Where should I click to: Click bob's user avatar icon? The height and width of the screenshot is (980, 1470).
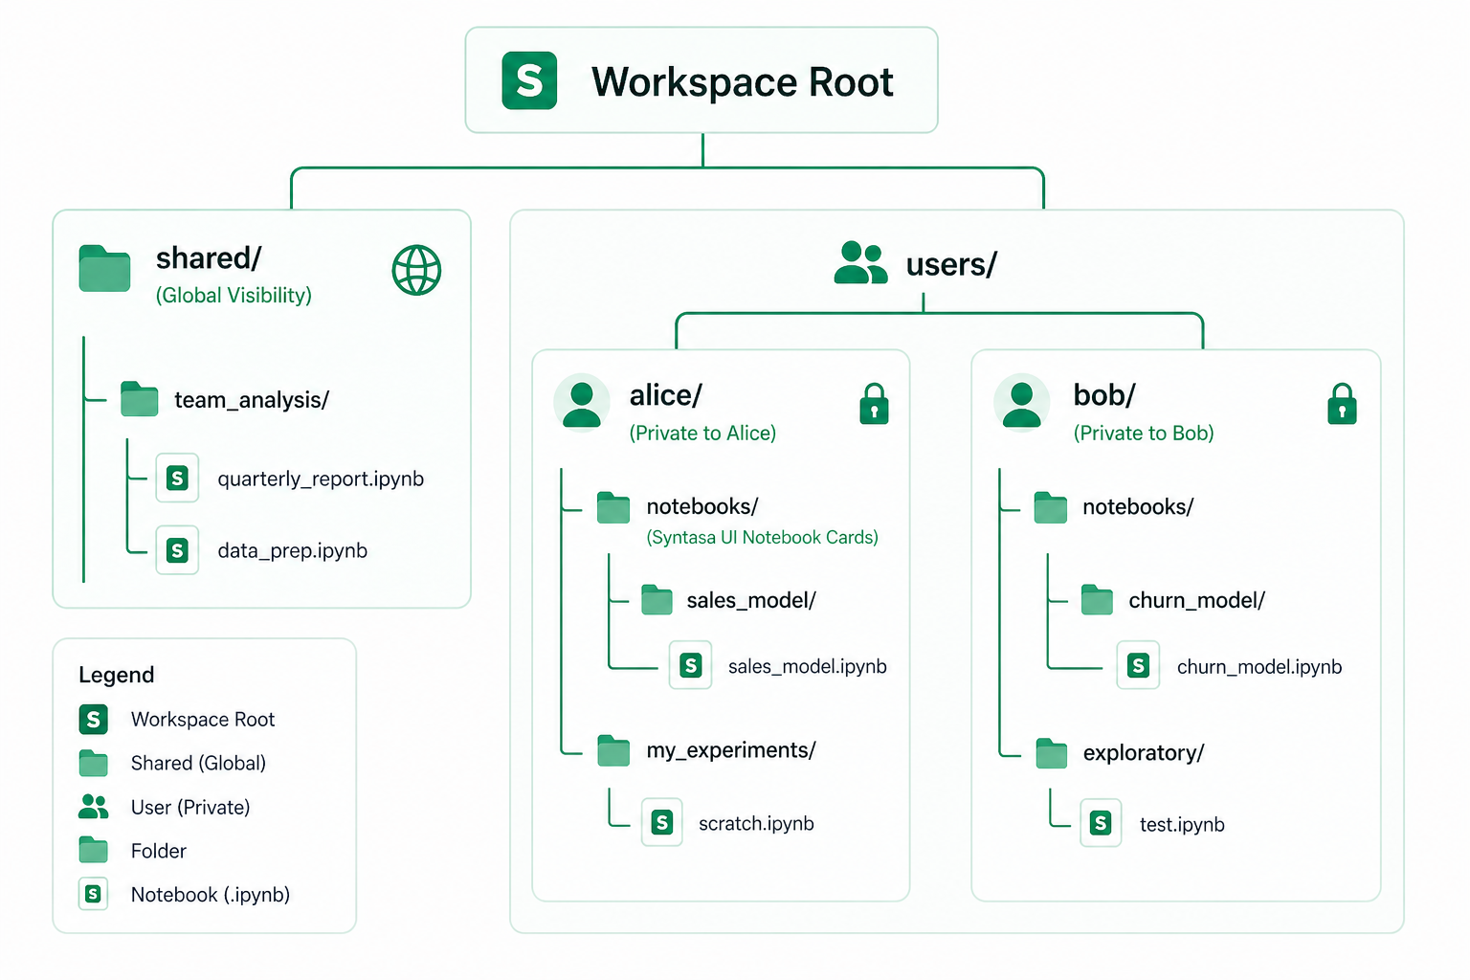pos(1021,403)
